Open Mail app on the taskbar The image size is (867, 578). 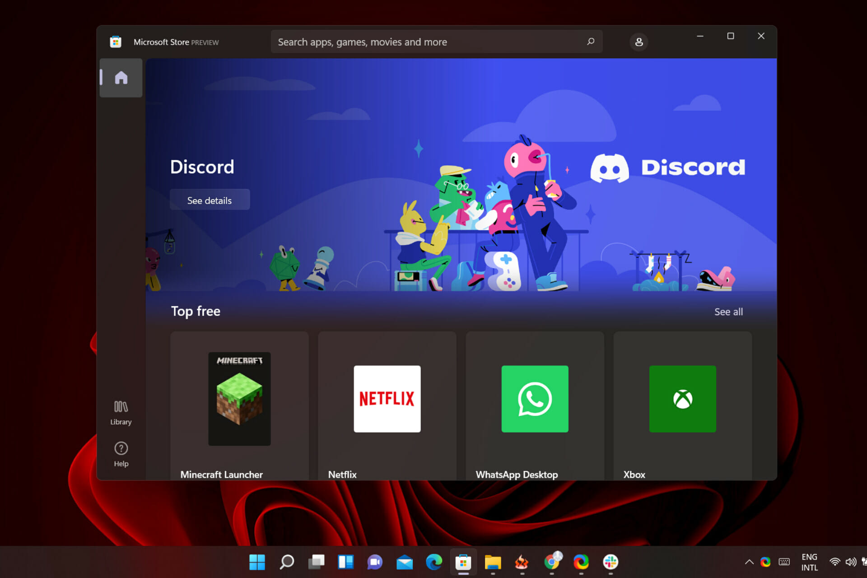405,562
